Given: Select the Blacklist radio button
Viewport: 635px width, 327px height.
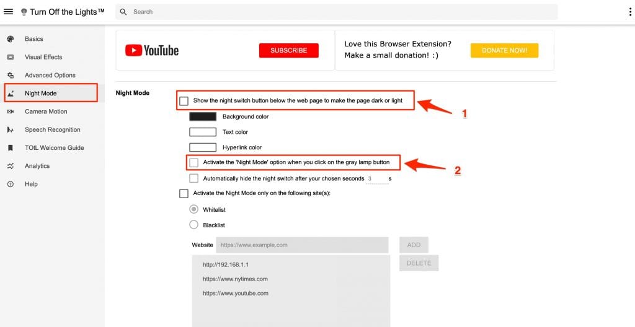Looking at the screenshot, I should pos(194,225).
